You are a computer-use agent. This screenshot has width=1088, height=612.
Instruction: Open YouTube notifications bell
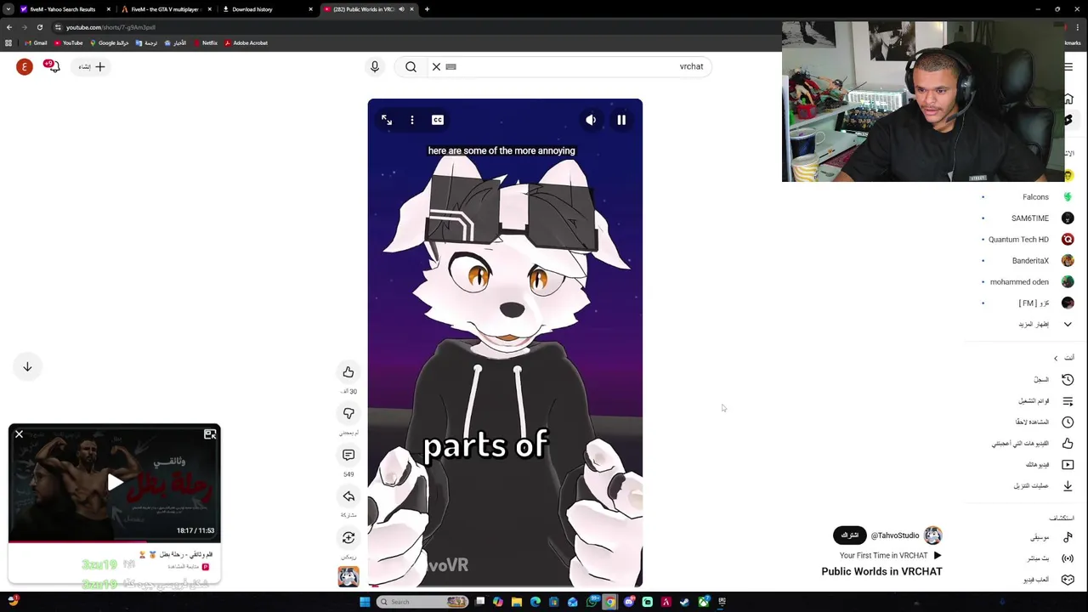53,66
